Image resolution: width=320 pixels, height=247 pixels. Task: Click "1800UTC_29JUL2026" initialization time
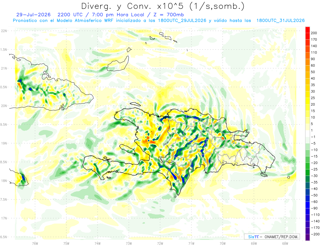click(182, 21)
